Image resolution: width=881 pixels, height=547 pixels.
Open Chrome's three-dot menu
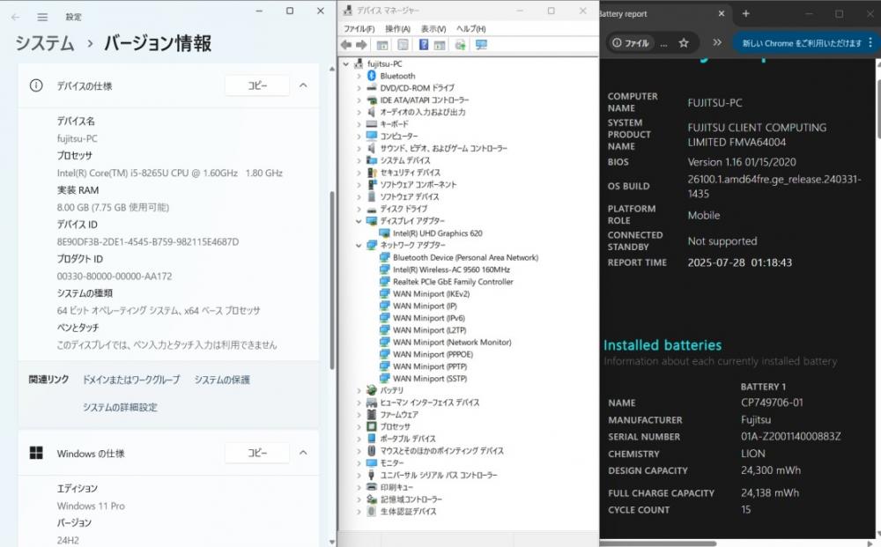pos(870,42)
